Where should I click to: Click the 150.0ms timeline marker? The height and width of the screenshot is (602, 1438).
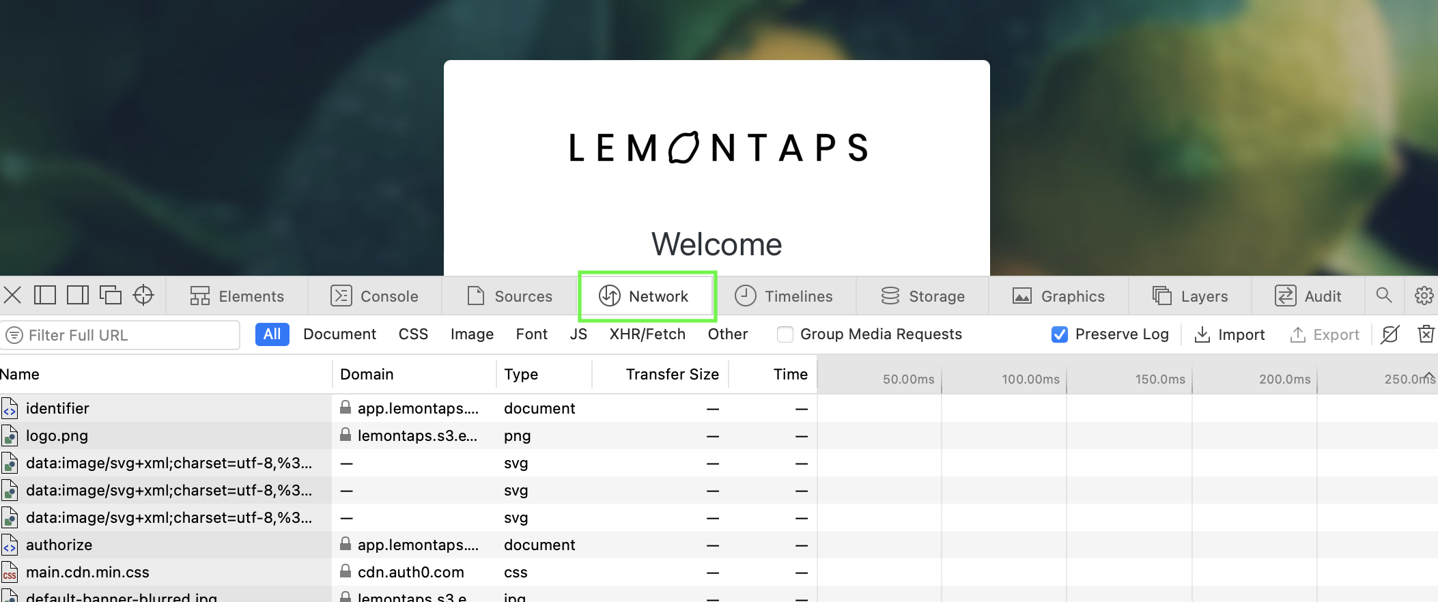(x=1160, y=379)
